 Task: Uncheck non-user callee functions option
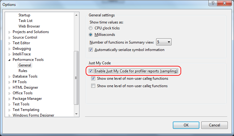pos(93,79)
